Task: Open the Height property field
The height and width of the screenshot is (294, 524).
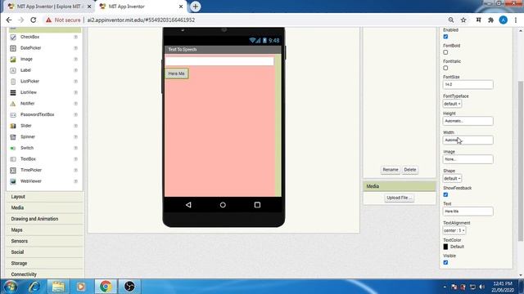Action: click(468, 121)
